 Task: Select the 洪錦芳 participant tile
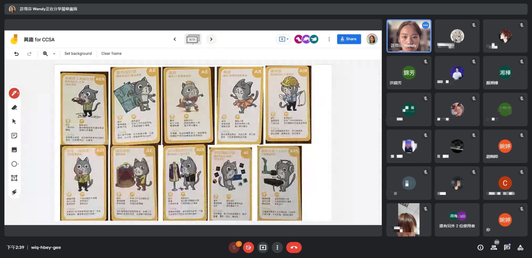409,73
